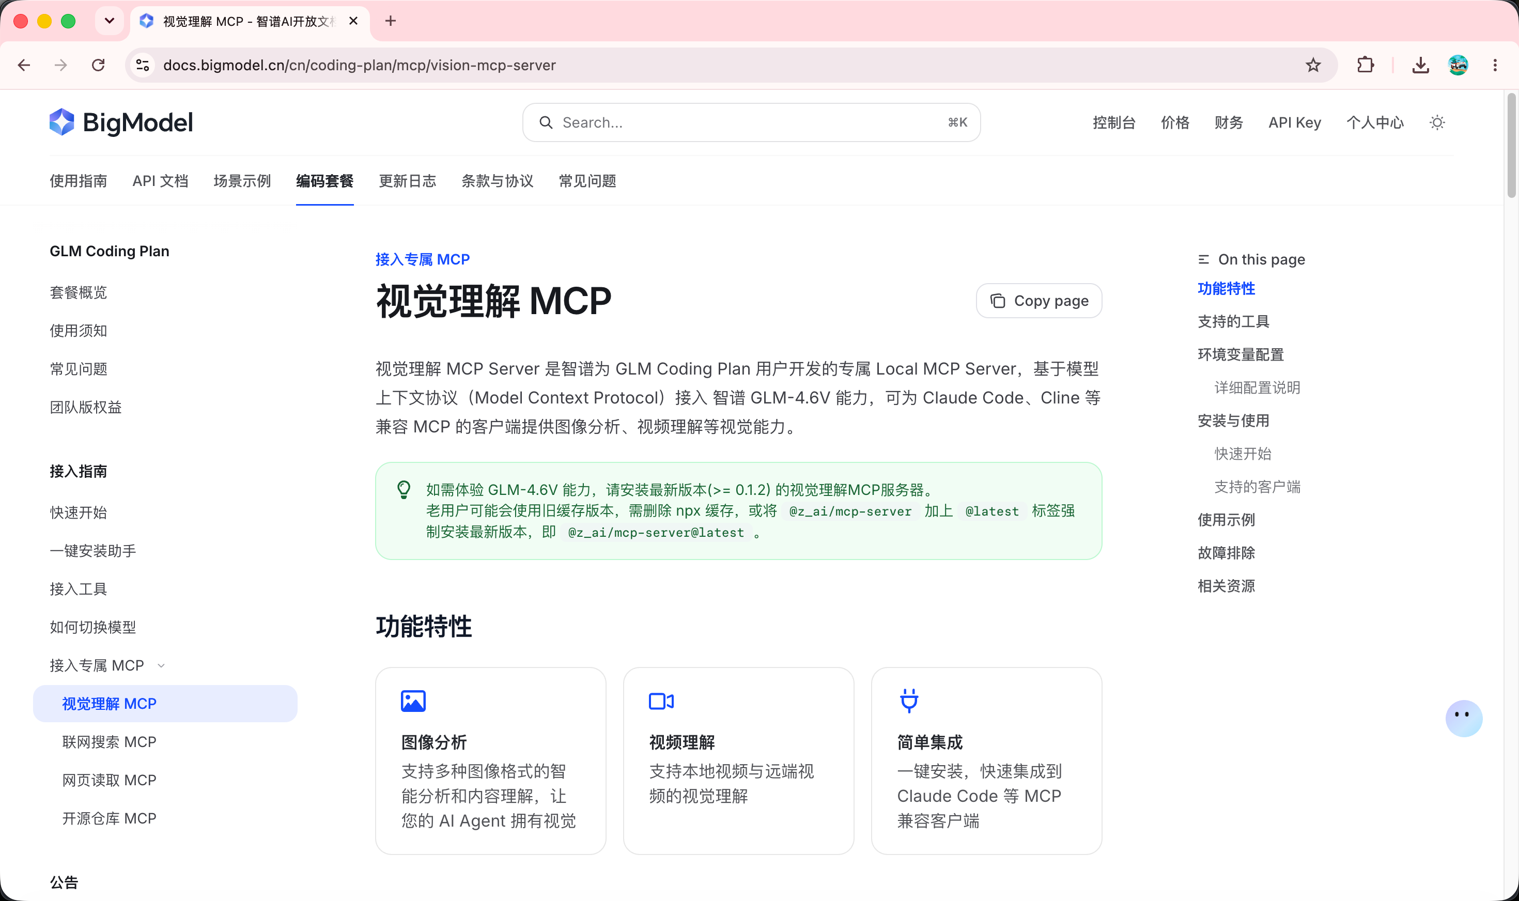1519x901 pixels.
Task: Open 使用须知 in the sidebar
Action: [x=79, y=331]
